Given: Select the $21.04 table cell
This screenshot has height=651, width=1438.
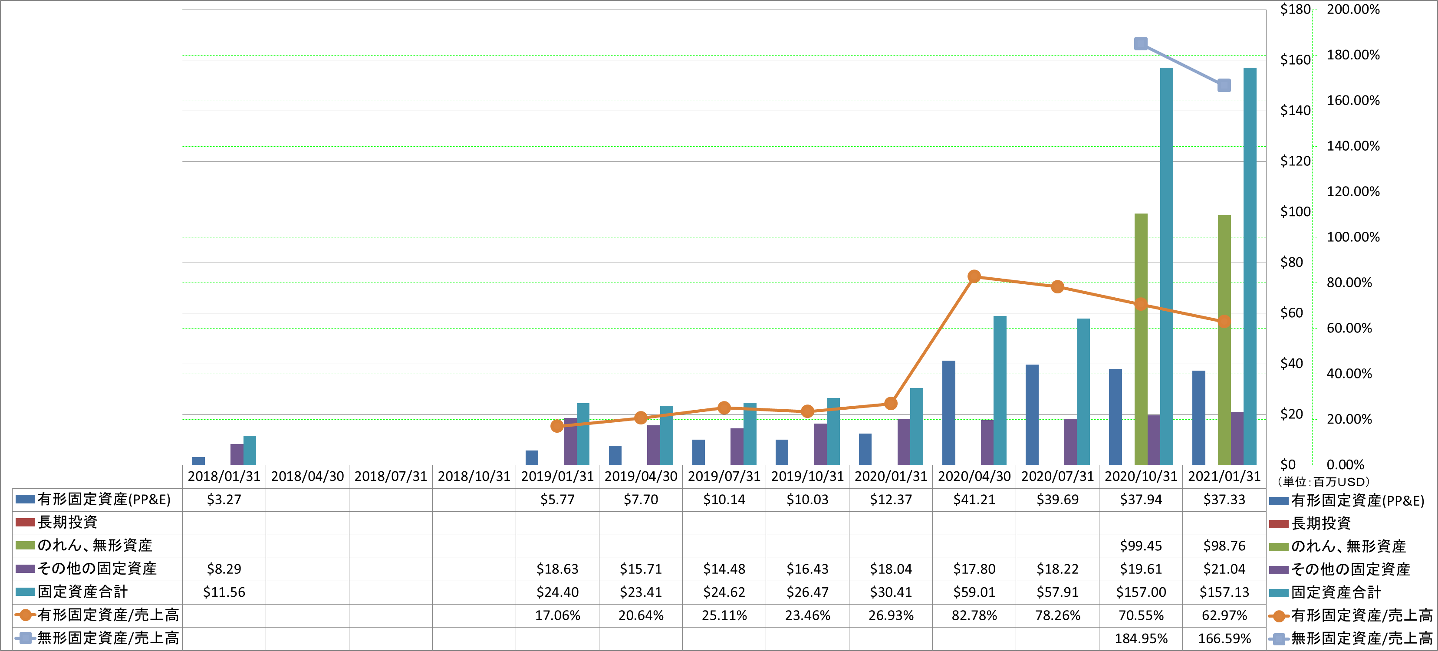Looking at the screenshot, I should [x=1224, y=569].
